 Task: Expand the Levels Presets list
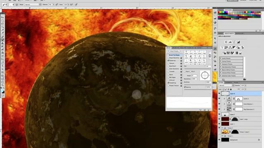221,58
